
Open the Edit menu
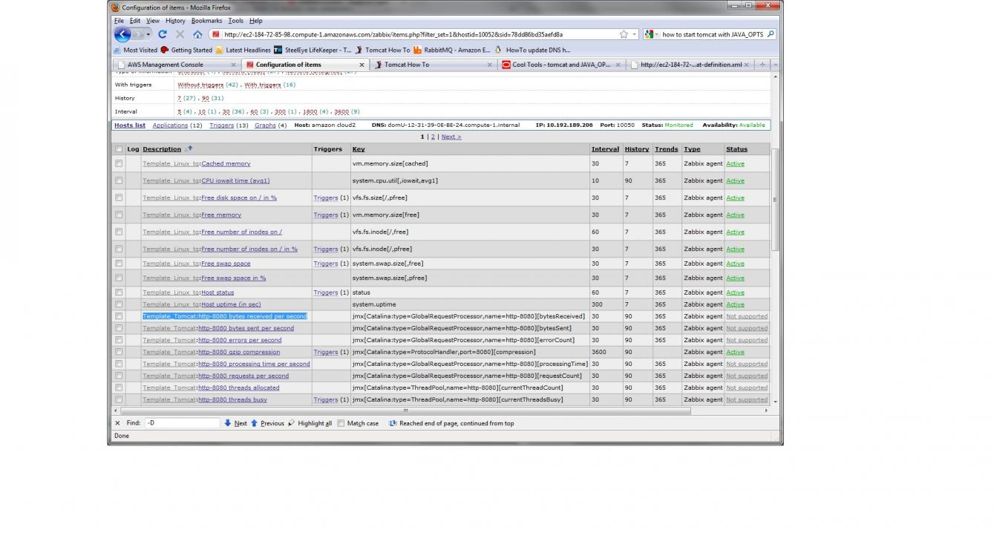click(x=134, y=21)
